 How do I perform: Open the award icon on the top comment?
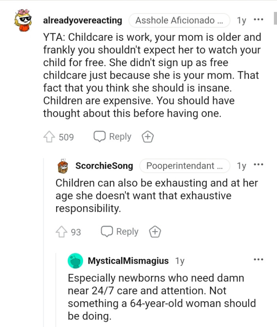pyautogui.click(x=148, y=137)
